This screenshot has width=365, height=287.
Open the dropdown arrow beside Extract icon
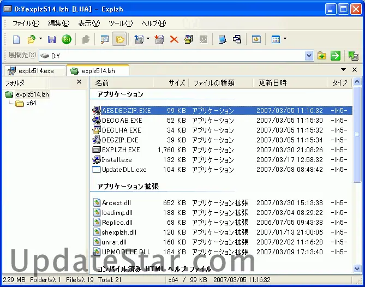148,39
